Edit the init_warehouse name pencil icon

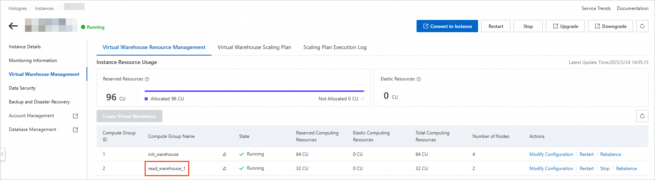click(225, 154)
